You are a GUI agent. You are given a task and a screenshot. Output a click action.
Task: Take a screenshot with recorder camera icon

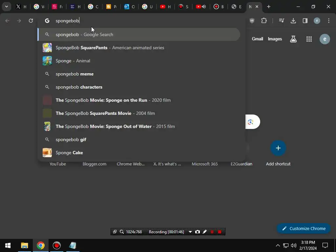198,232
